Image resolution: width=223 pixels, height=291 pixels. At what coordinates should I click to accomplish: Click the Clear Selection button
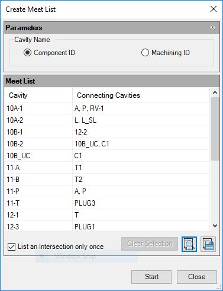pos(150,244)
